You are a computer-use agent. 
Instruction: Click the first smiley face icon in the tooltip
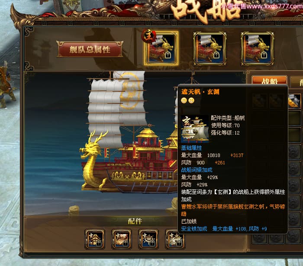[184, 100]
